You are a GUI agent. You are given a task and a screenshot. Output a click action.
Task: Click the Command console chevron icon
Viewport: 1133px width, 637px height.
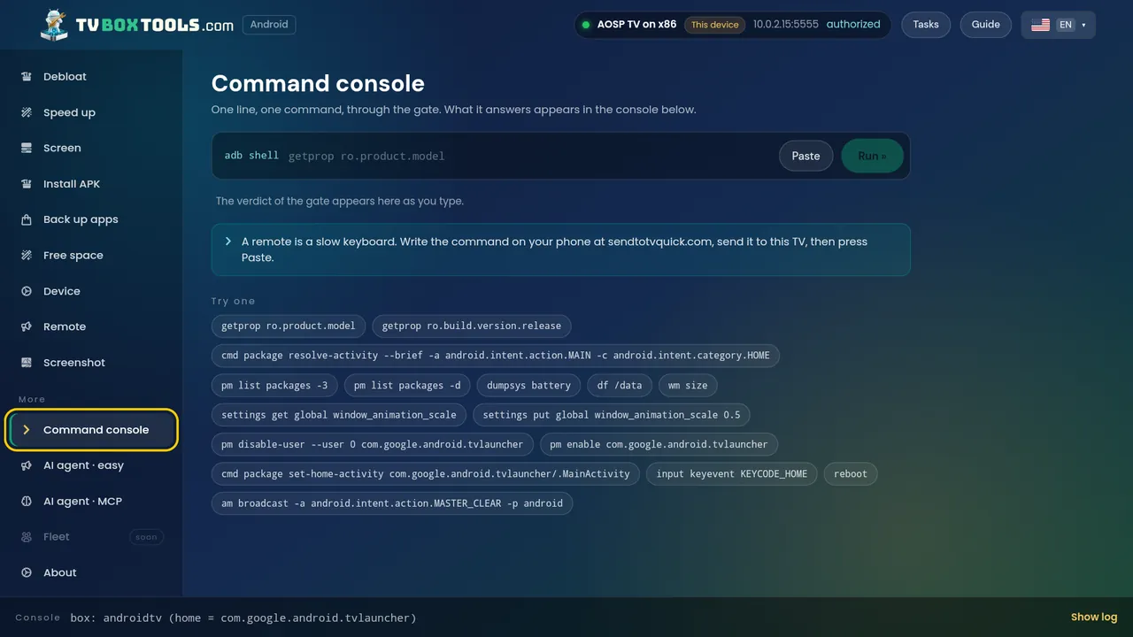point(27,430)
